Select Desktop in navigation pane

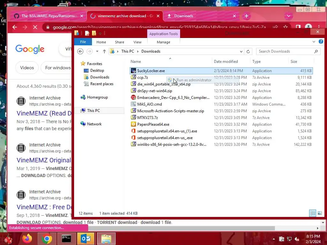point(97,71)
